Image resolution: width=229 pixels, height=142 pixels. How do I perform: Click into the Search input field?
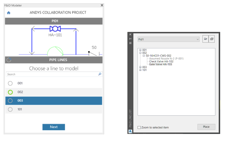52,74
